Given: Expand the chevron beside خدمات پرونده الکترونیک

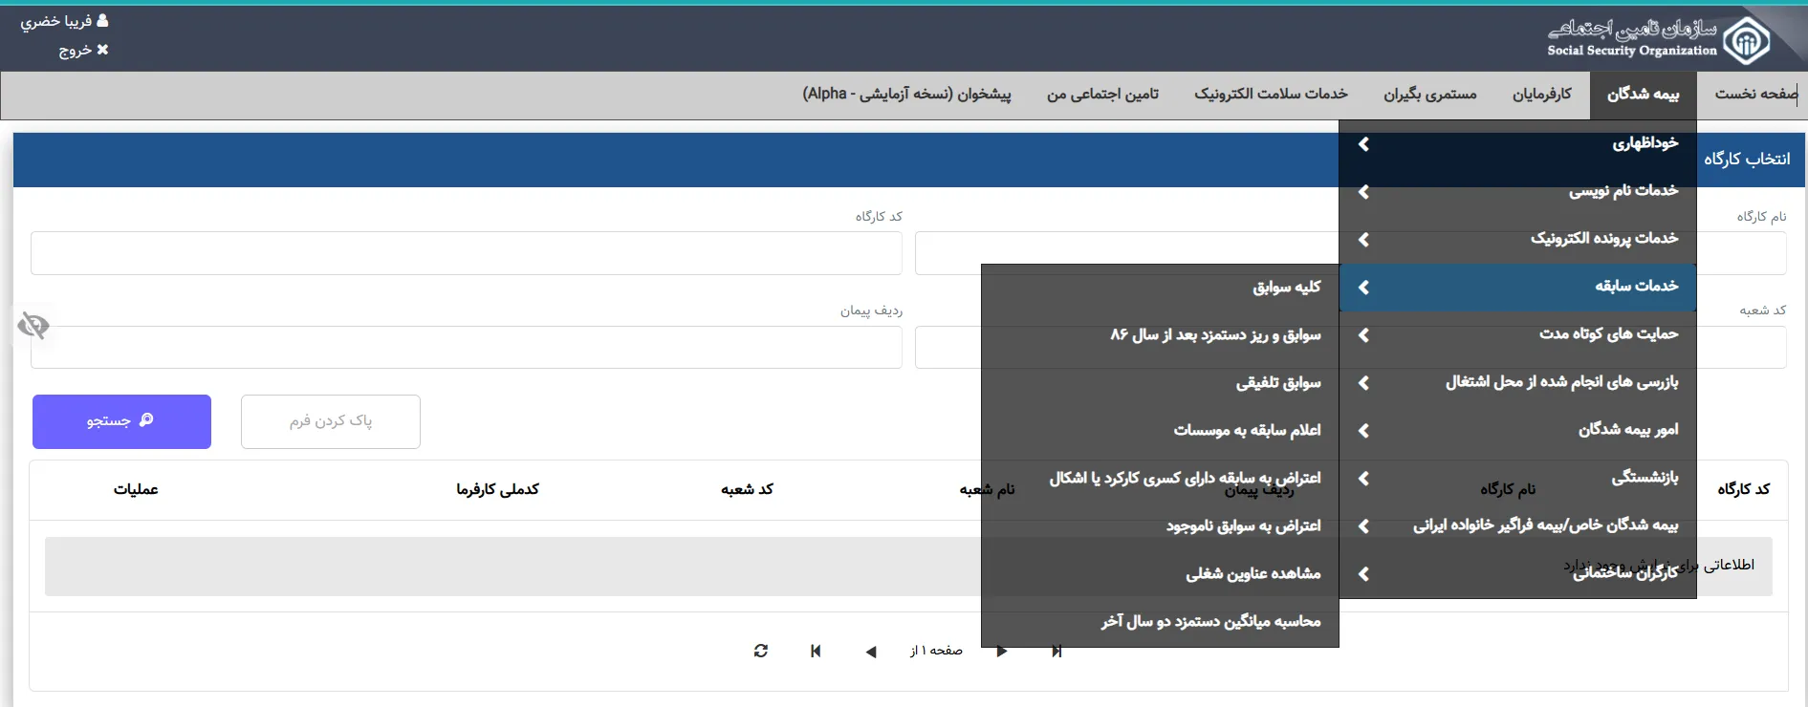Looking at the screenshot, I should (x=1364, y=240).
